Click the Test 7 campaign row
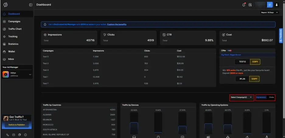Screen dimensions: 285x138 tap(128, 84)
